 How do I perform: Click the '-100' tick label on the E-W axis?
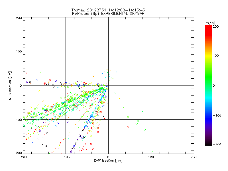click(x=66, y=157)
